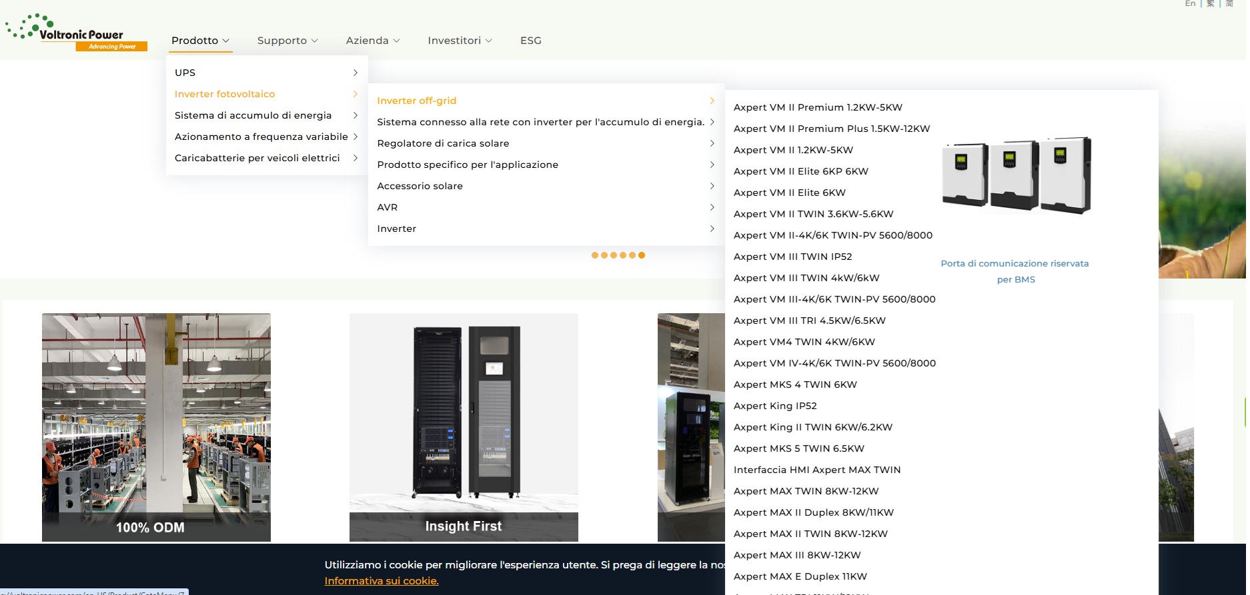
Task: Click the chevron next to Supporto
Action: coord(314,41)
